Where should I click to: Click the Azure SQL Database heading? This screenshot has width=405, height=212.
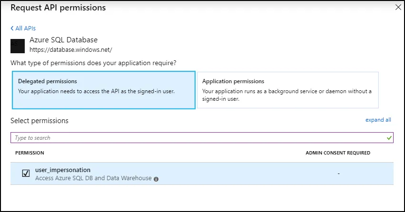coord(63,40)
